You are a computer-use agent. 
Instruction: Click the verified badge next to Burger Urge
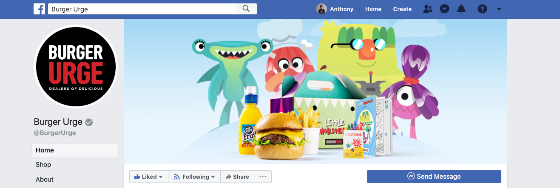(x=89, y=122)
